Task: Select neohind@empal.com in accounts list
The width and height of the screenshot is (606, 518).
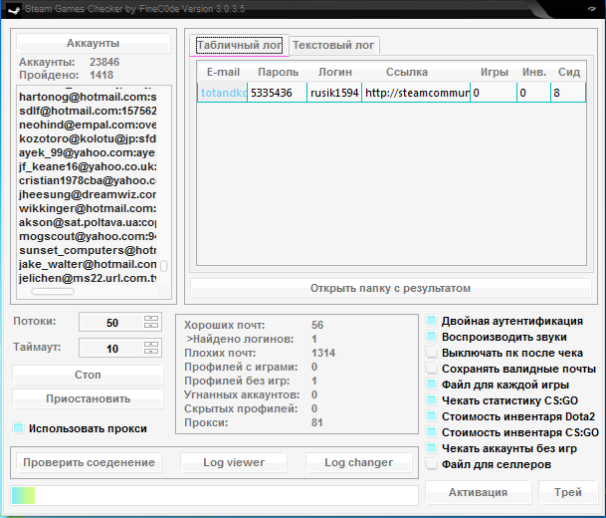Action: [88, 125]
